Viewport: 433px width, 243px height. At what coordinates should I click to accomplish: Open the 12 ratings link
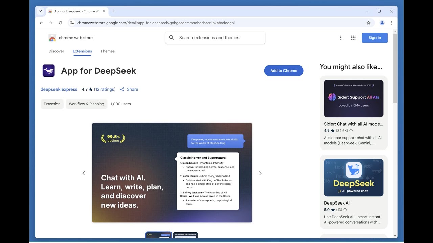(x=105, y=89)
